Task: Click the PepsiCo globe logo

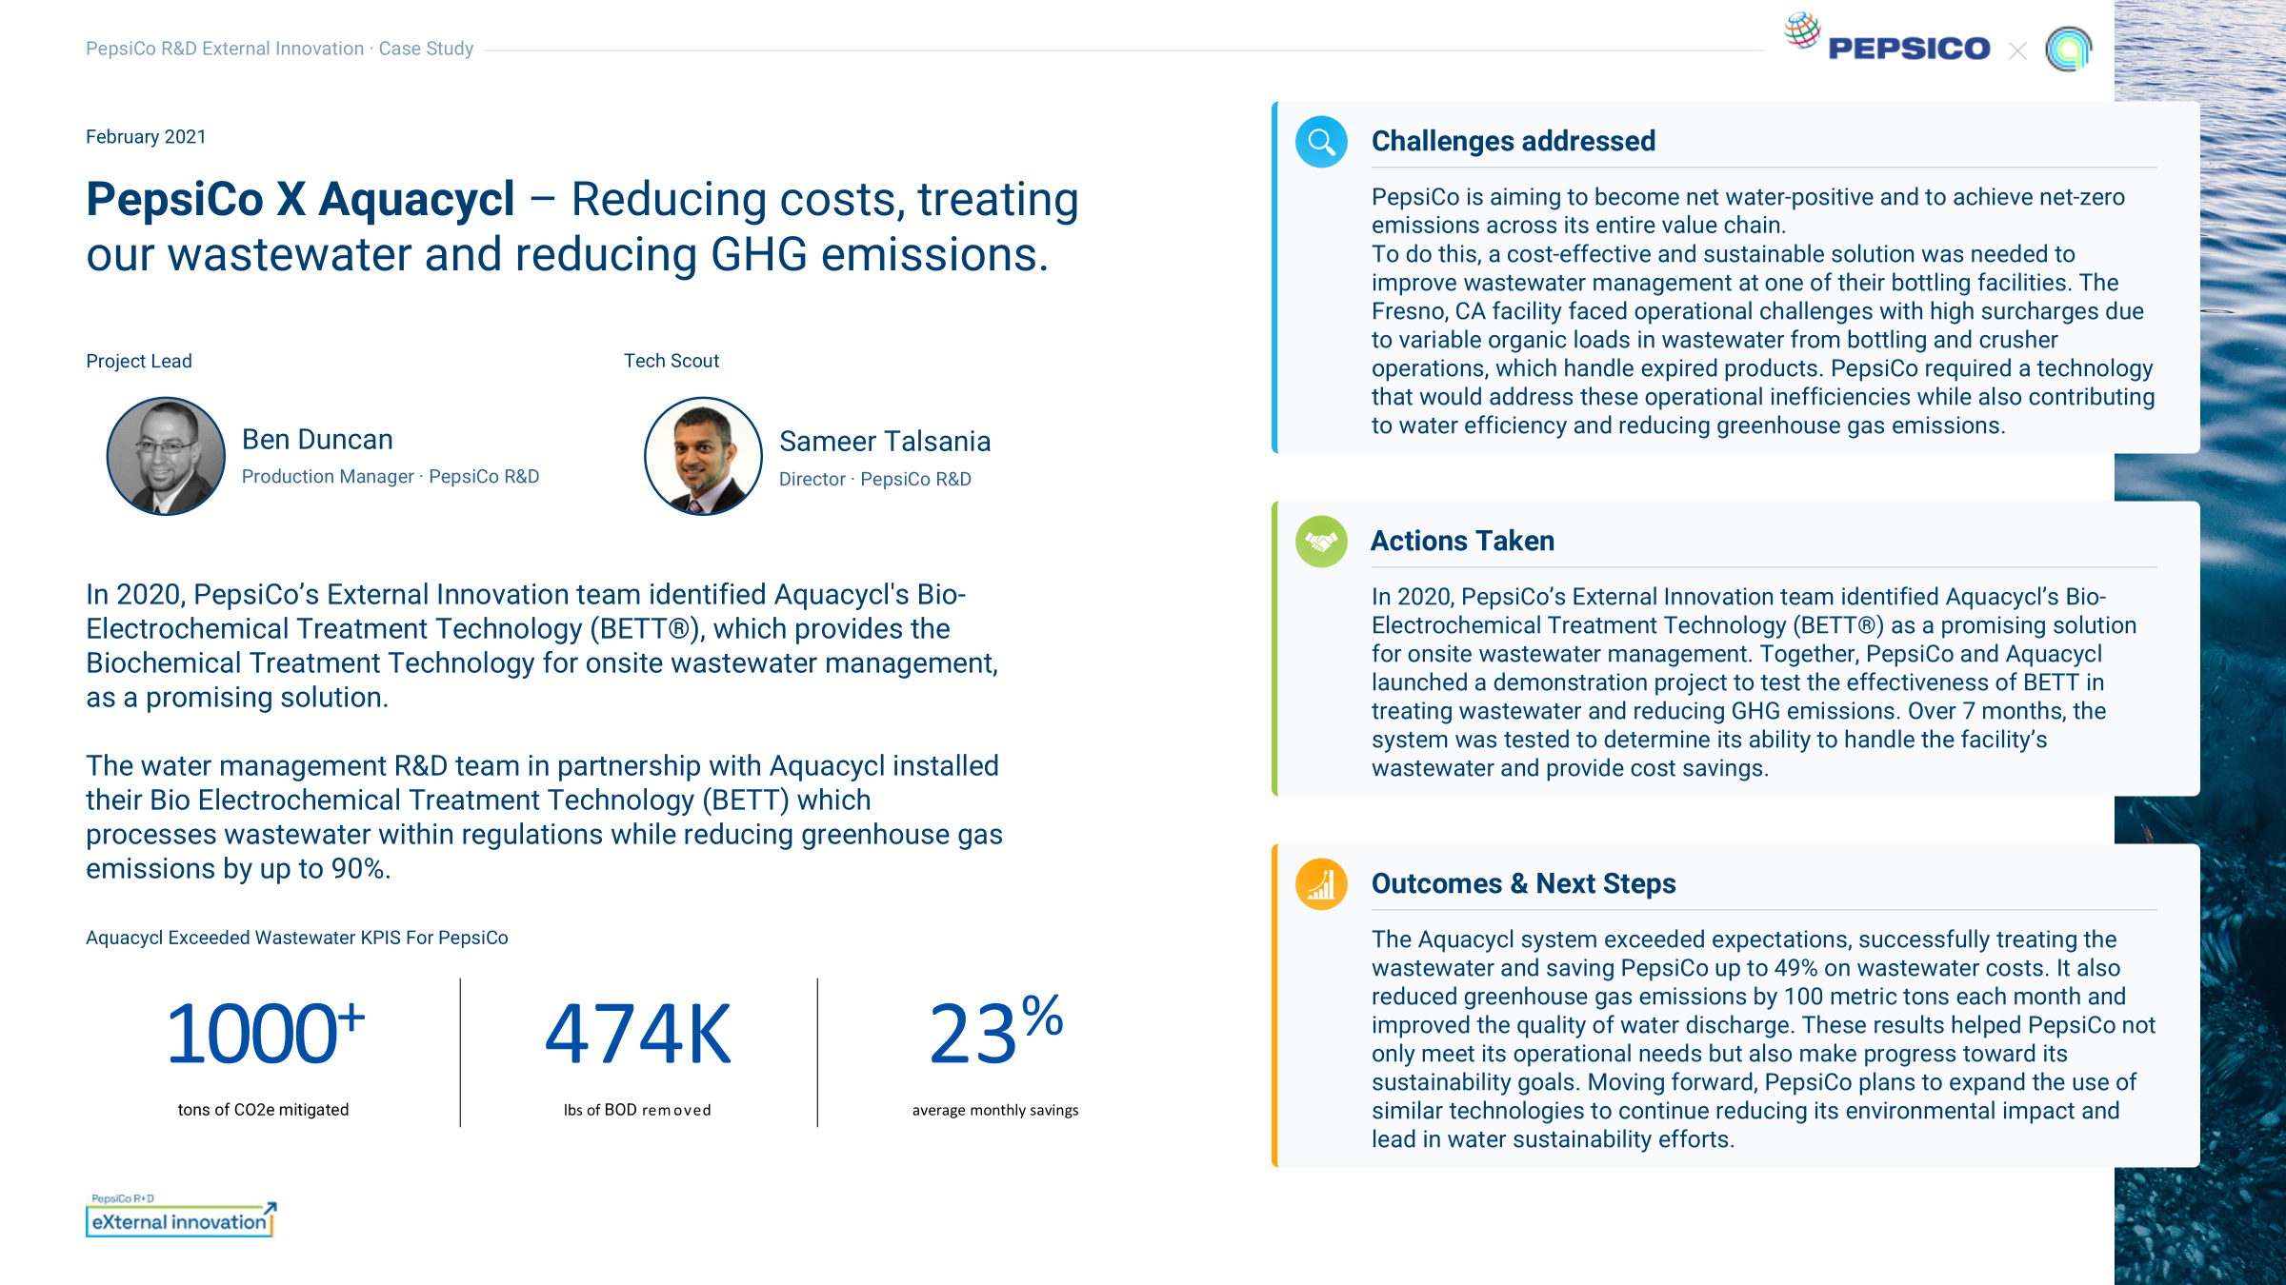Action: [1801, 30]
